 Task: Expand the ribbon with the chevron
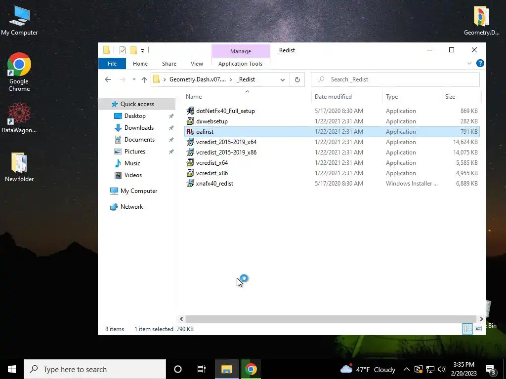[x=469, y=64]
